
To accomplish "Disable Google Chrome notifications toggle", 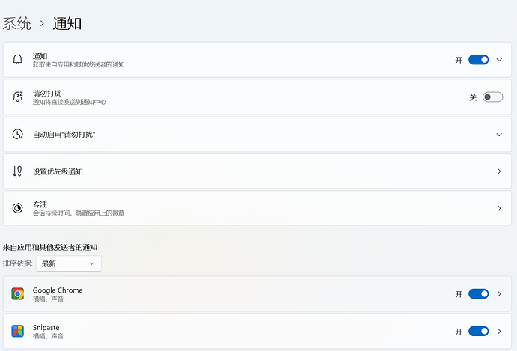I will [479, 293].
